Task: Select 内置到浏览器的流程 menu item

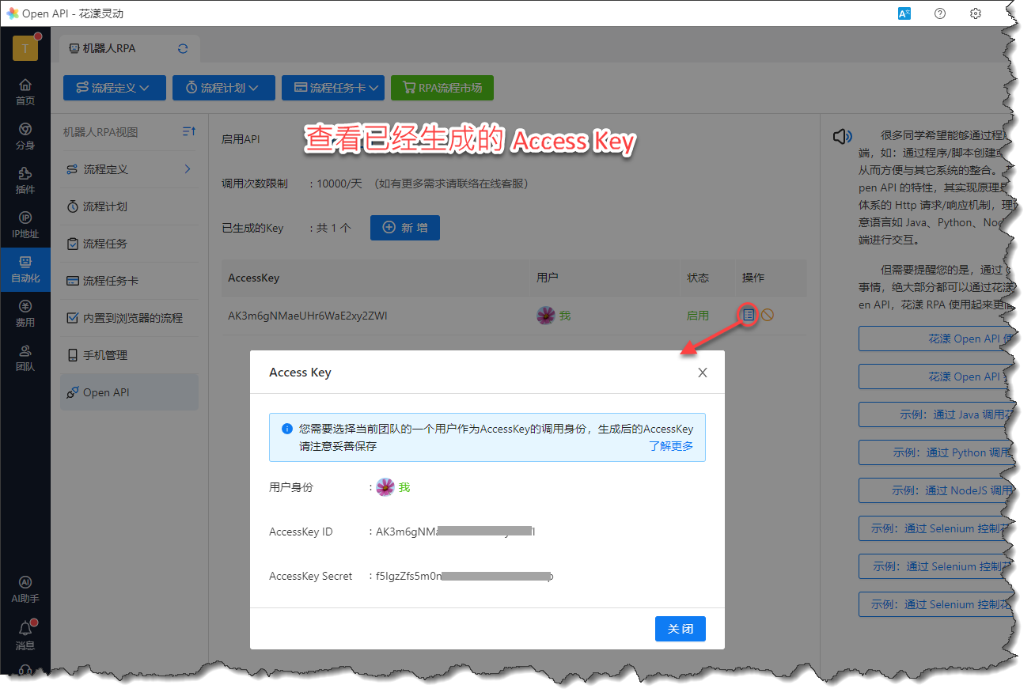Action: coord(130,318)
